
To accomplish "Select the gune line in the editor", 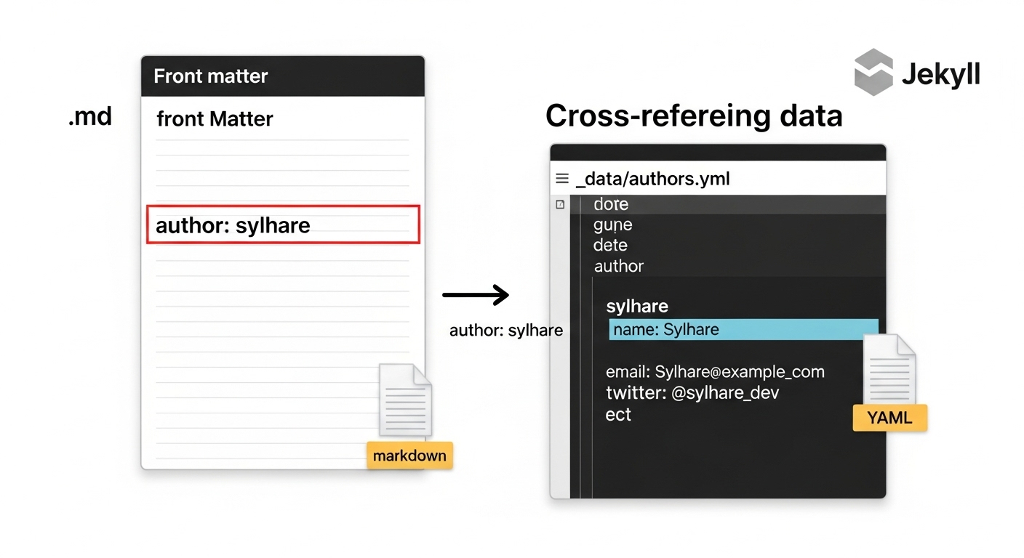I will tap(612, 225).
